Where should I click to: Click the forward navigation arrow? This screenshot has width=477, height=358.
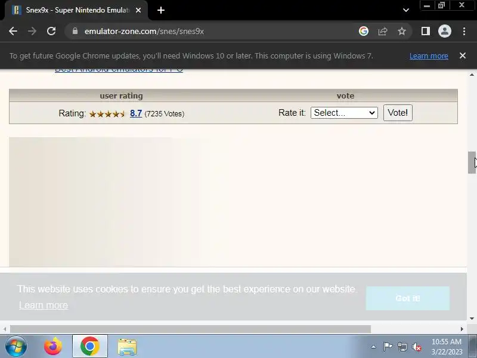coord(32,31)
